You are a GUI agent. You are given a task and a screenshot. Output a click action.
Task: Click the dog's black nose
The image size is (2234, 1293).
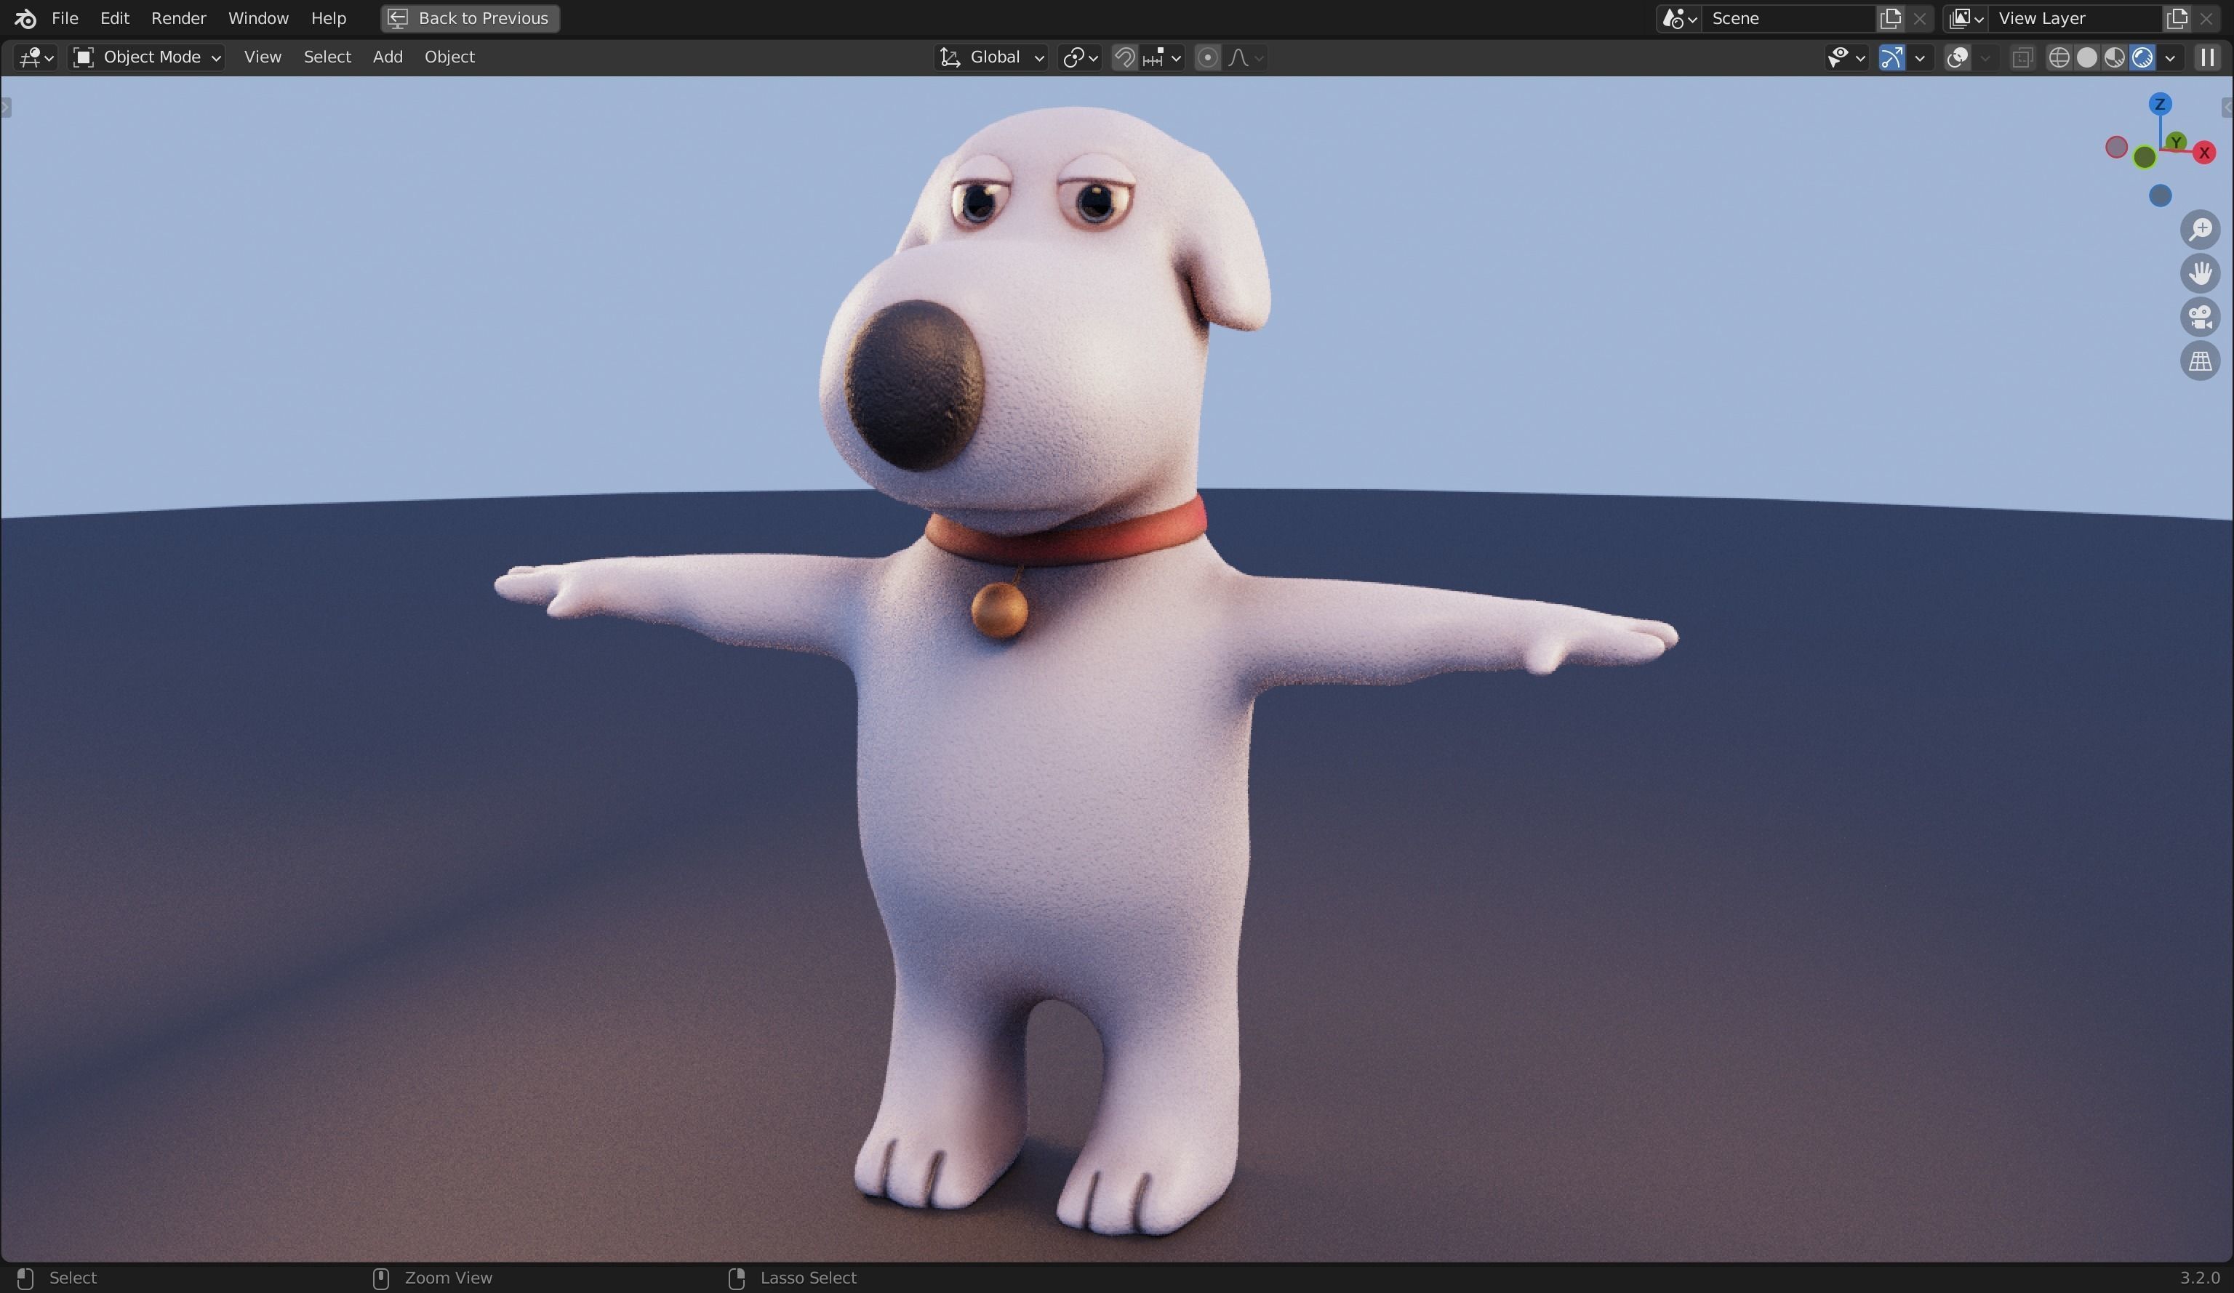[914, 385]
